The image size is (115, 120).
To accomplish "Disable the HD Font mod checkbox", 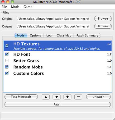I will point(7,54).
